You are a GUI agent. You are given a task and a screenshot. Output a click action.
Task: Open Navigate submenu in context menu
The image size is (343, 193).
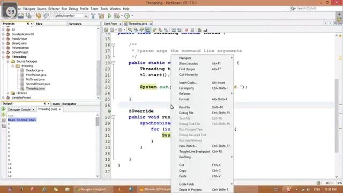point(203,58)
